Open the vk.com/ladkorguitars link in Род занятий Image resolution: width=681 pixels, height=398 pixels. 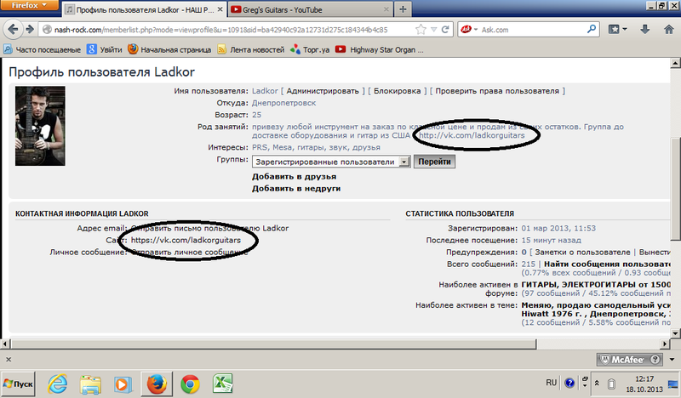[x=472, y=135]
